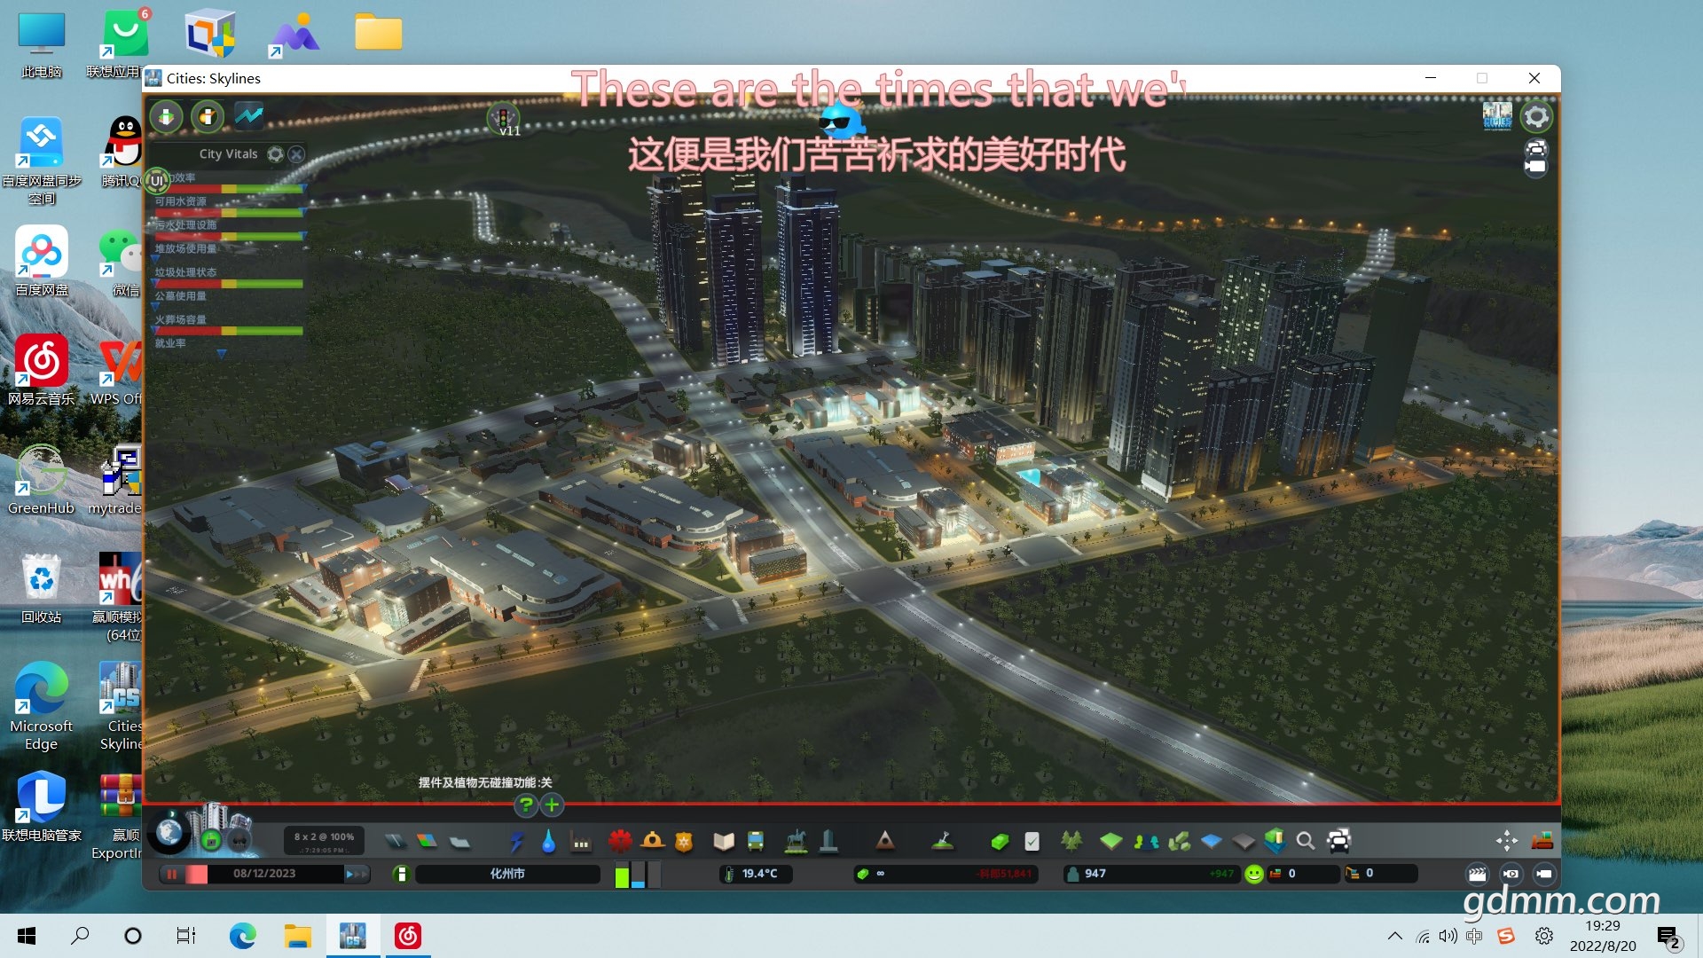Open the statistics graph mod button
This screenshot has height=958, width=1703.
point(249,115)
